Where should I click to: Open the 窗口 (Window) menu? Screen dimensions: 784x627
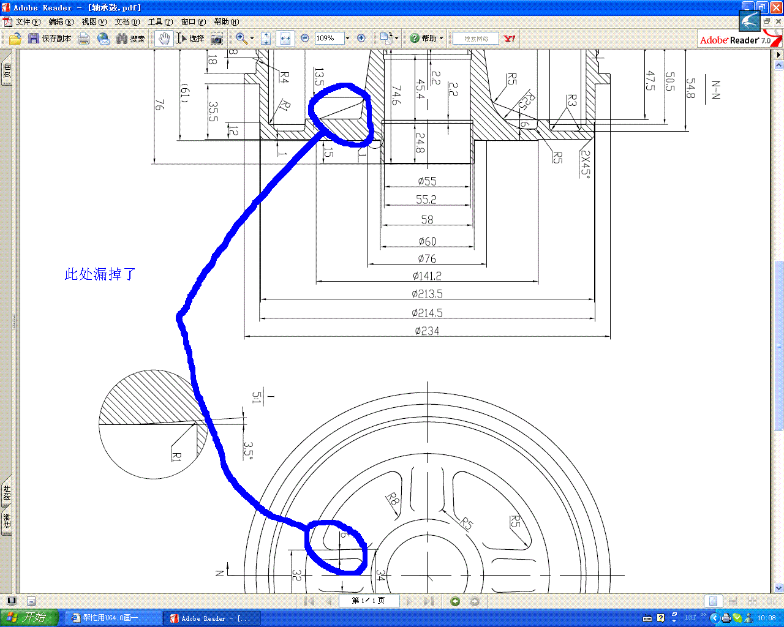coord(193,22)
